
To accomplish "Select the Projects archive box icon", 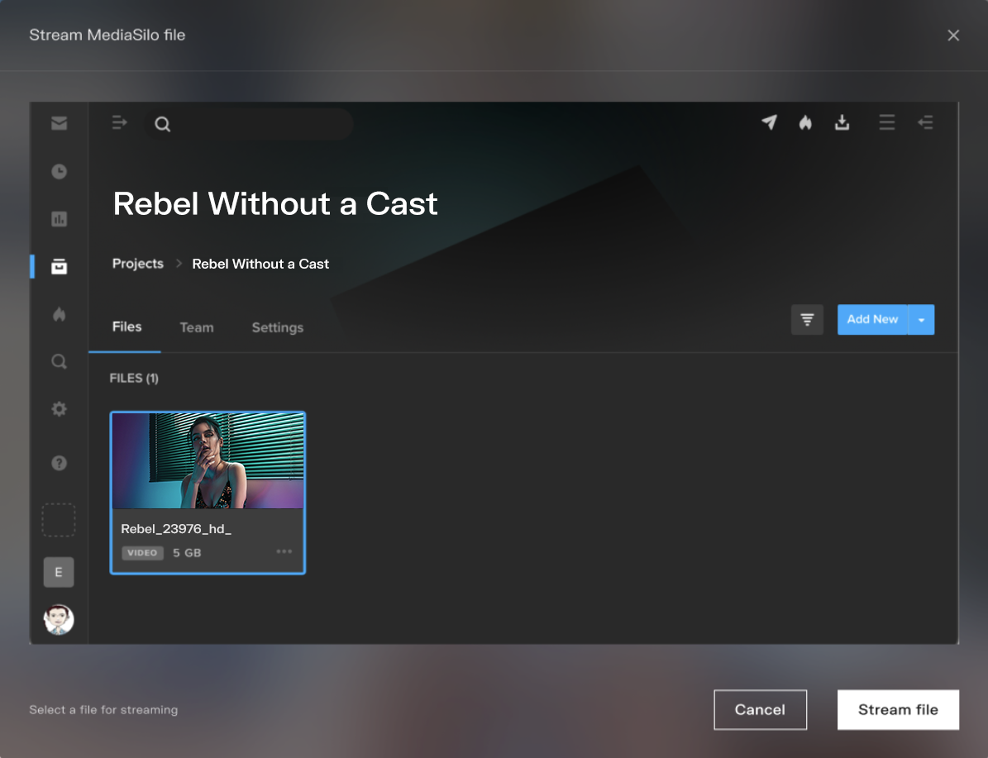I will click(60, 266).
